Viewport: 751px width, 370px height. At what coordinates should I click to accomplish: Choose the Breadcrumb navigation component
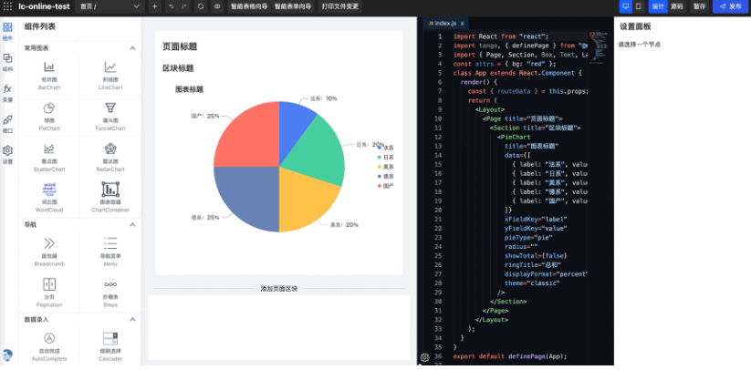48,243
